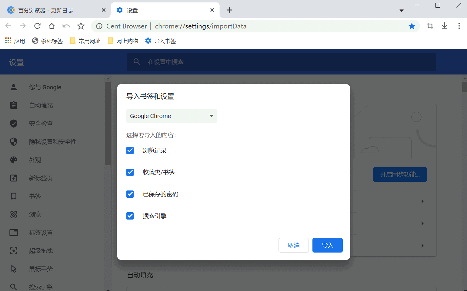Click the magnifier icon in settings search

137,62
